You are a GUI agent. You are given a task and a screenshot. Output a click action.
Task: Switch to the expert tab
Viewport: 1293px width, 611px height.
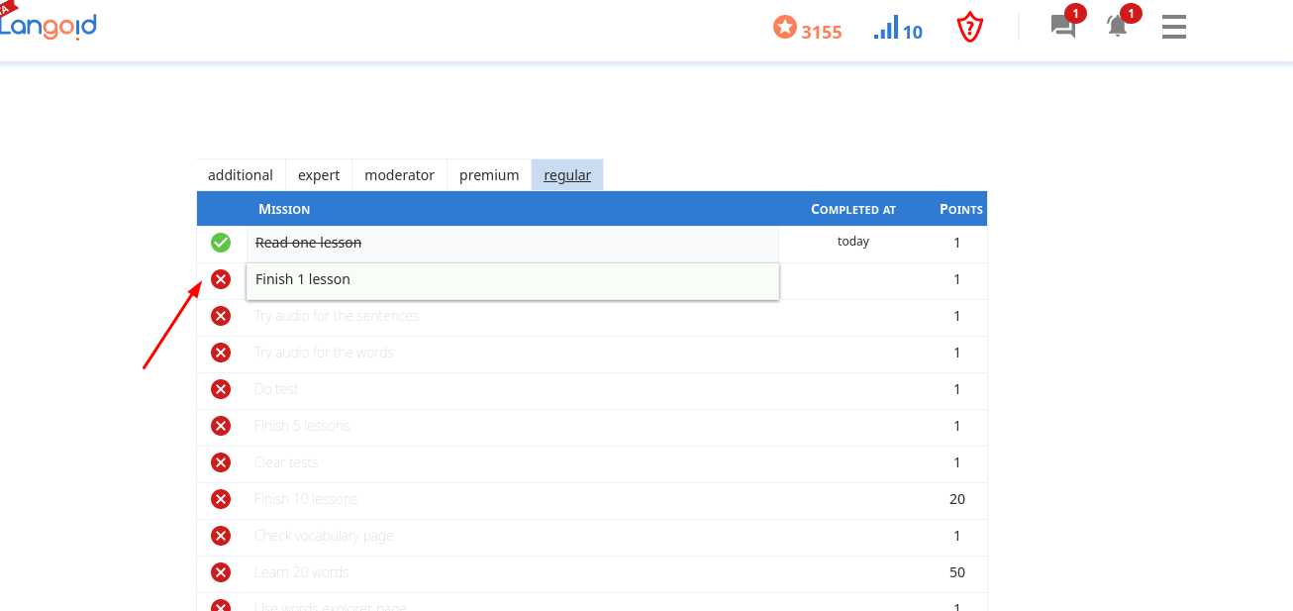coord(319,175)
